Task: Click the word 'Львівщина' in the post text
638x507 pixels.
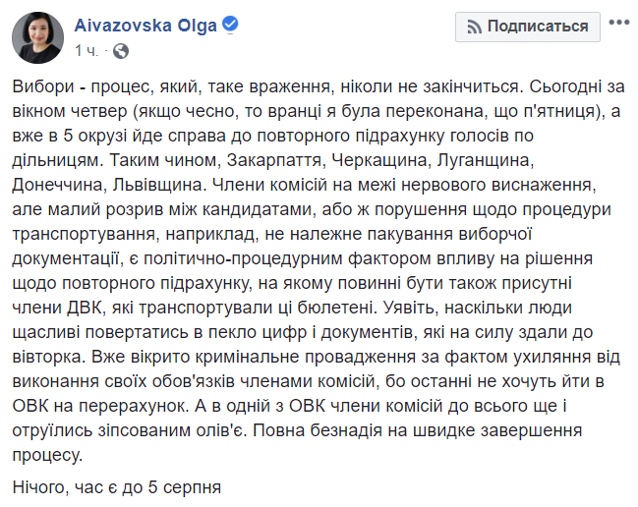Action: coord(158,185)
